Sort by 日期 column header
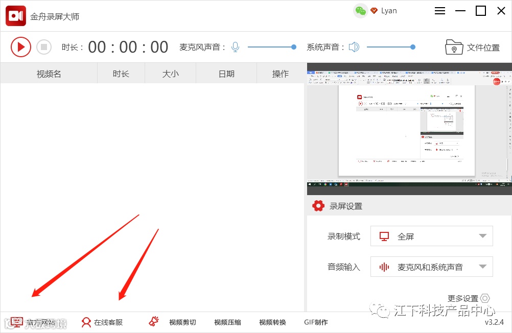512x333 pixels. 226,74
